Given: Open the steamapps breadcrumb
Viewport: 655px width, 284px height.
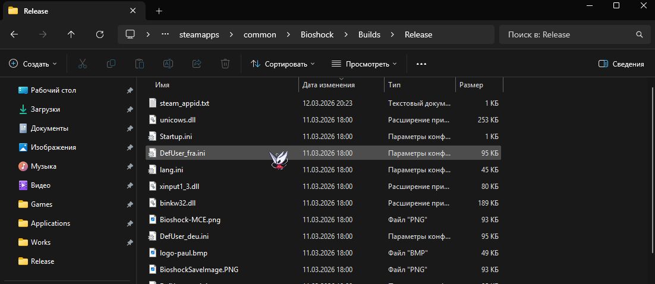Looking at the screenshot, I should coord(199,34).
